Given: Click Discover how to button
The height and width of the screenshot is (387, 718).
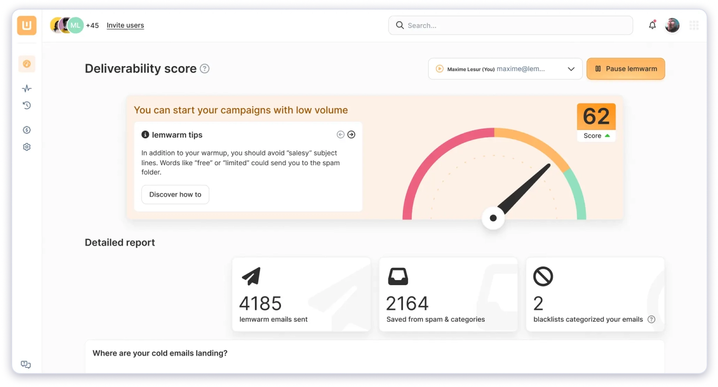Looking at the screenshot, I should [175, 194].
